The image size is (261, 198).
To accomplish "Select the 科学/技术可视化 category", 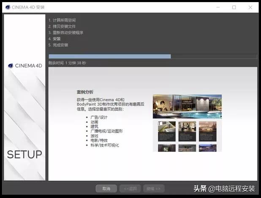I will [x=105, y=145].
